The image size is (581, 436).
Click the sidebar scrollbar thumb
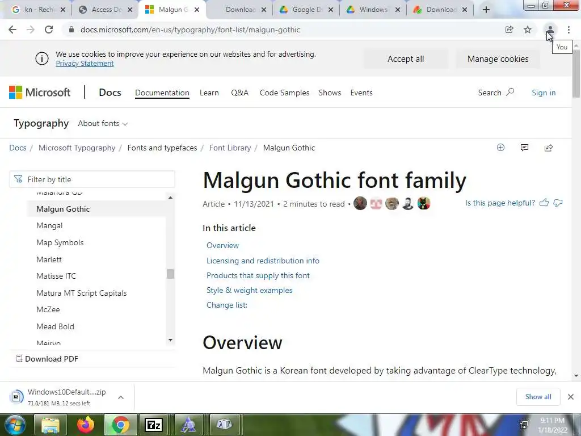point(170,274)
